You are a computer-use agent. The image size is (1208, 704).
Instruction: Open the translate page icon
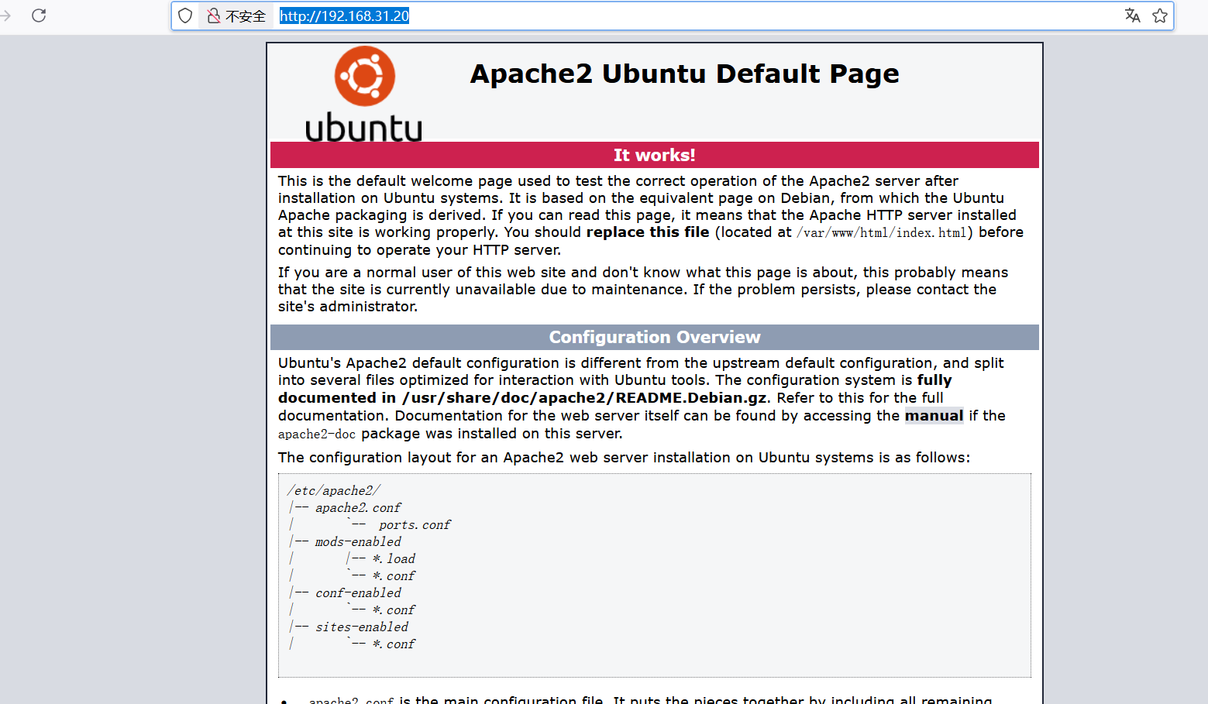[1132, 15]
